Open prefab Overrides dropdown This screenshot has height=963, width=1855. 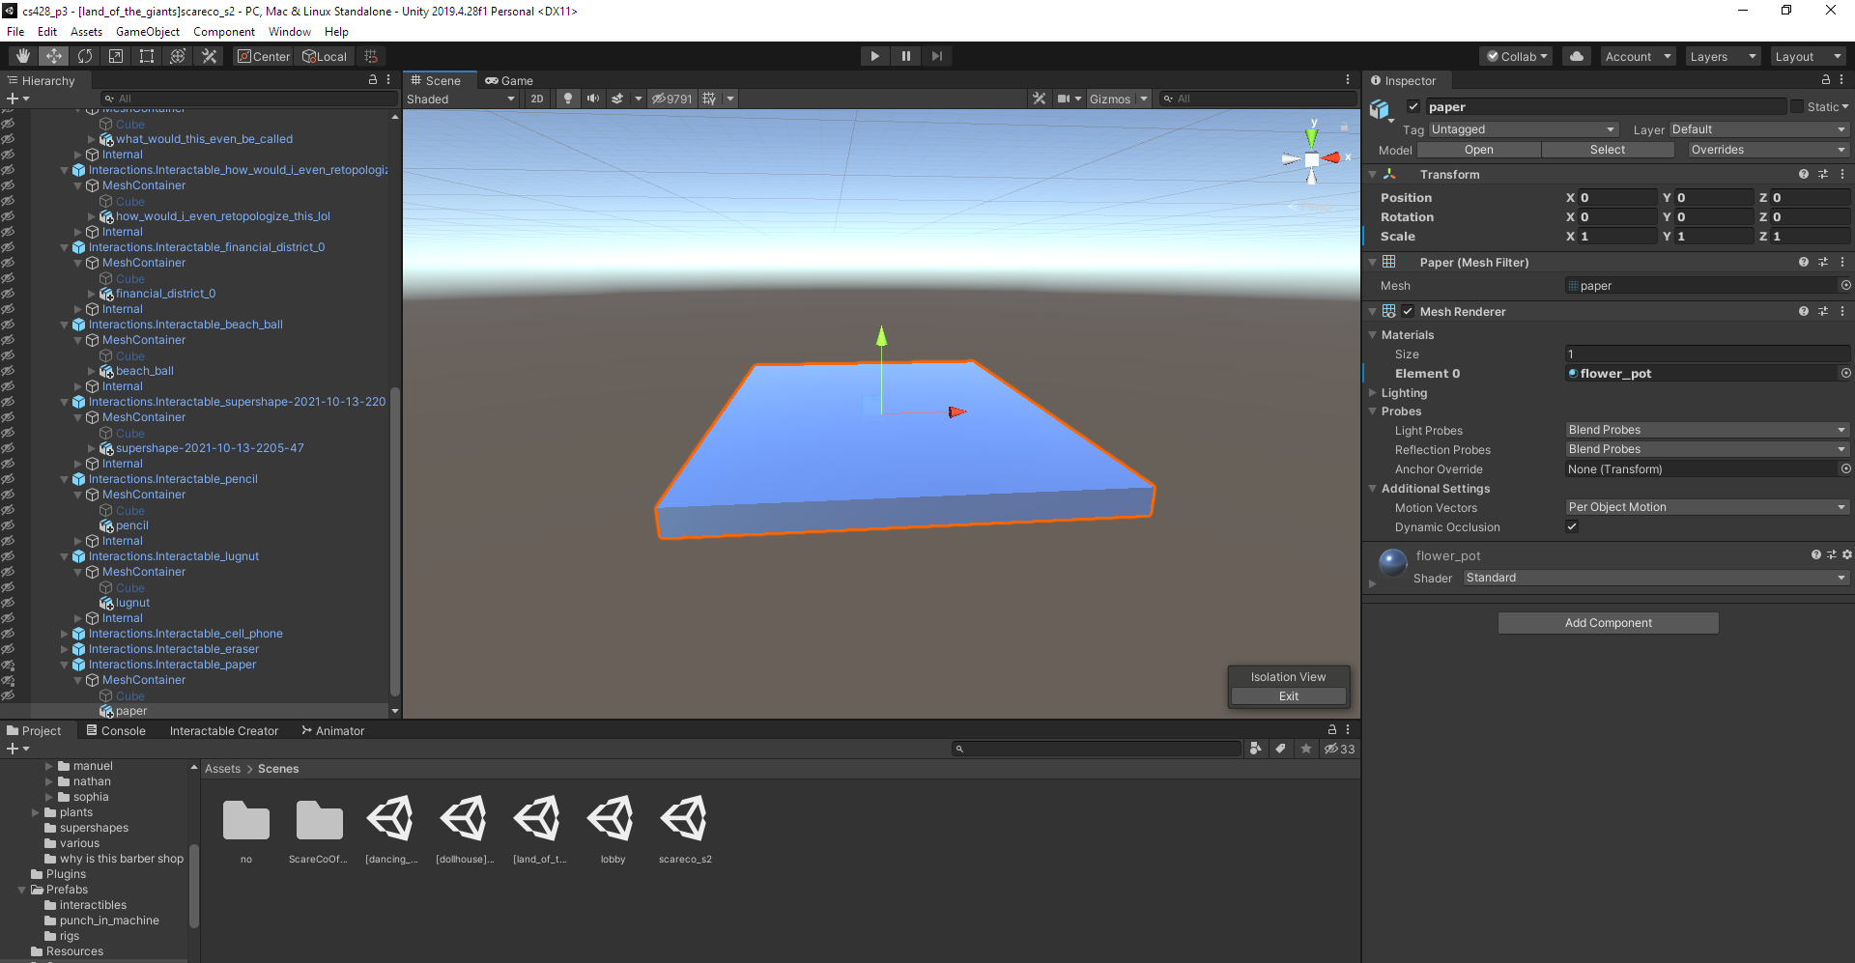coord(1768,150)
